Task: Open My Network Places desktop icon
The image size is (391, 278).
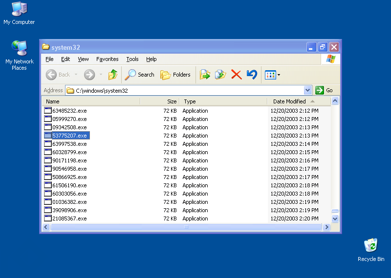Action: (x=19, y=56)
